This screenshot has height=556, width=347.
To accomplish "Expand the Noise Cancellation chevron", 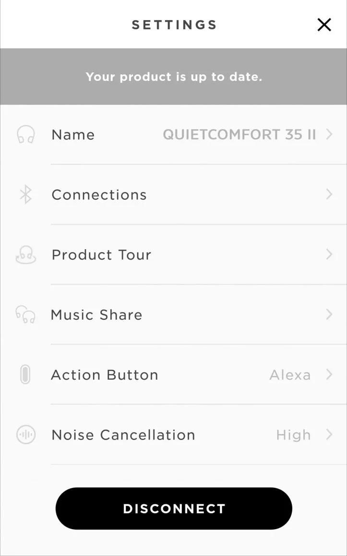I will 329,434.
